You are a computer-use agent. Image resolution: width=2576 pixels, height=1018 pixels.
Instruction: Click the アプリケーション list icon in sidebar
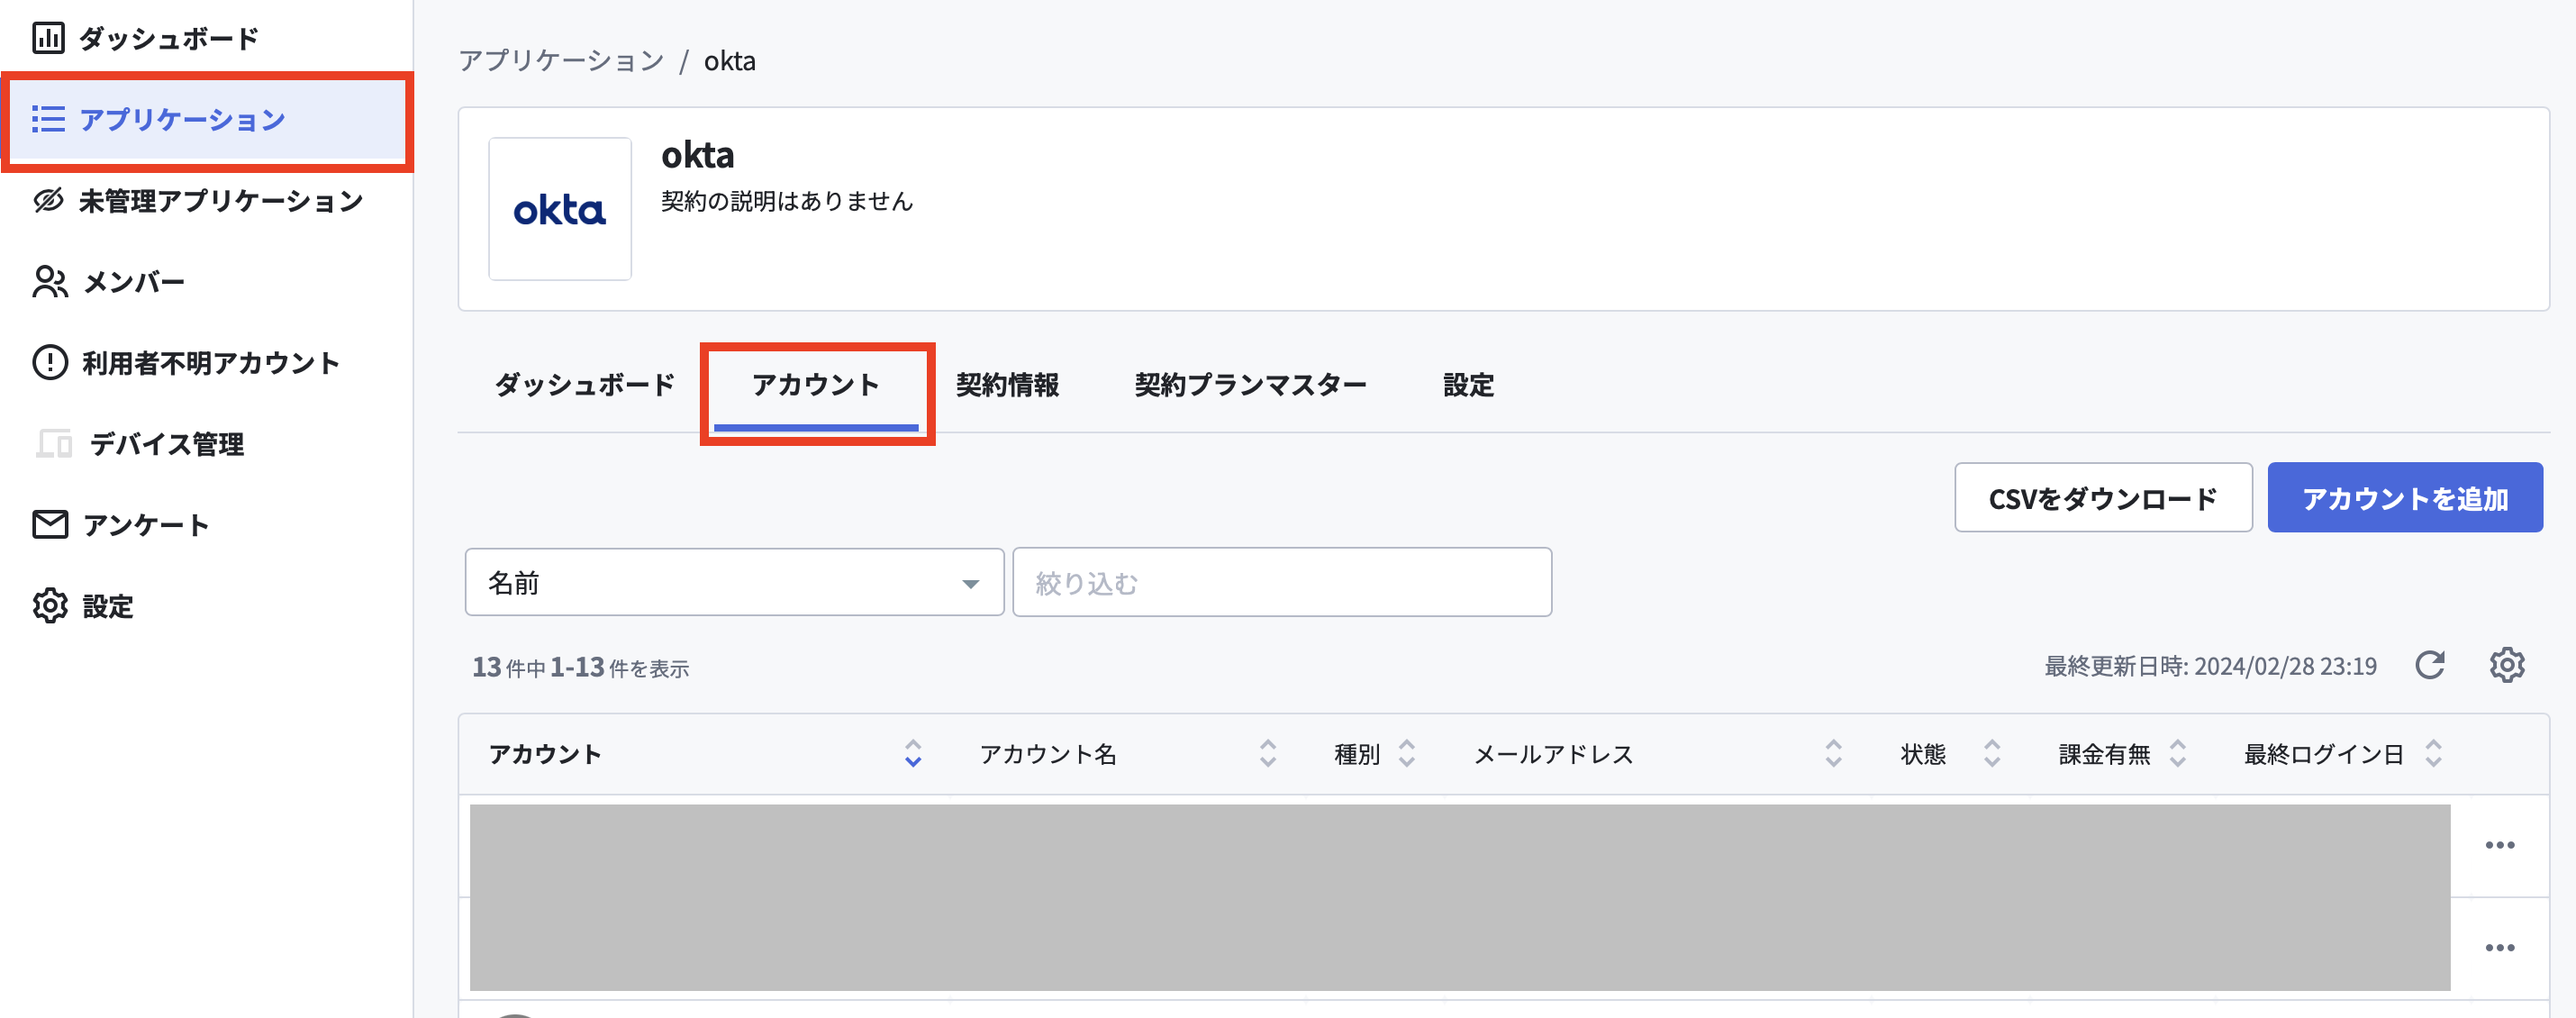pyautogui.click(x=48, y=119)
